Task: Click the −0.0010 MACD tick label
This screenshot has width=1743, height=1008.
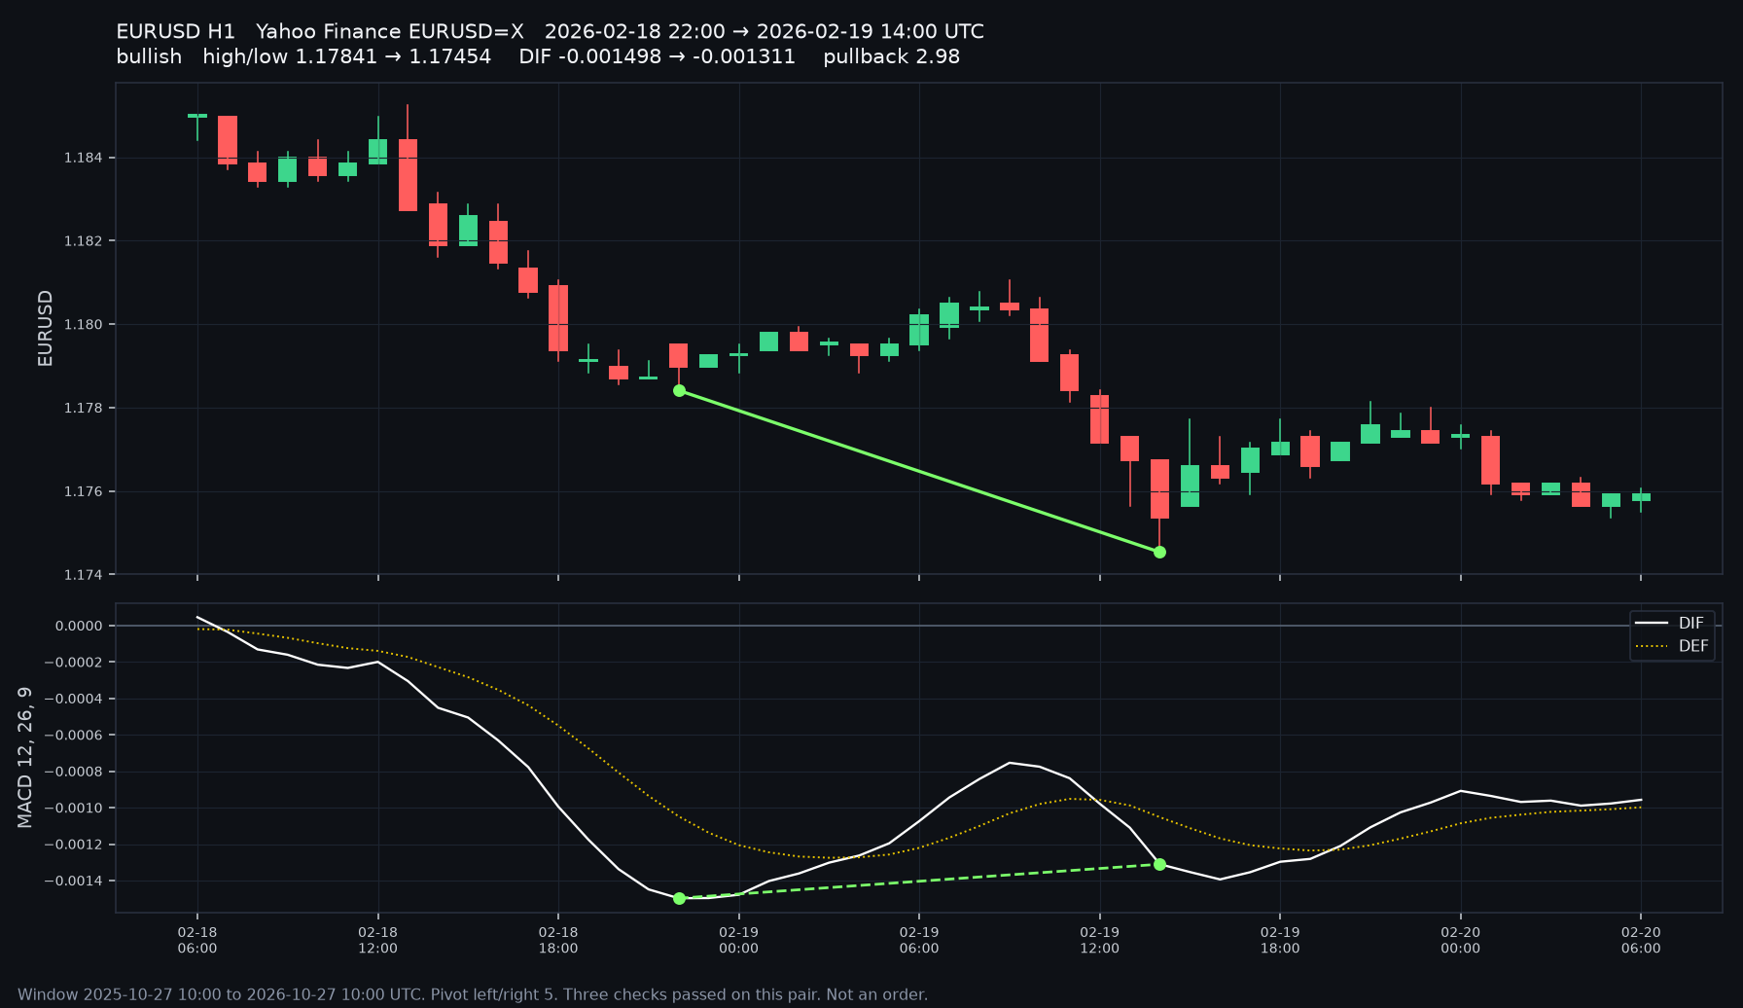Action: pos(73,809)
